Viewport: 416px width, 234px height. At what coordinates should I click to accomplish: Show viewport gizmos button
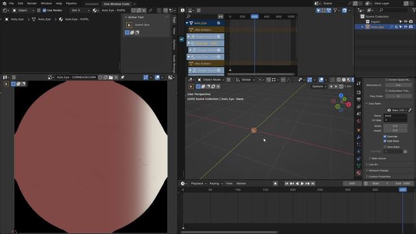309,80
